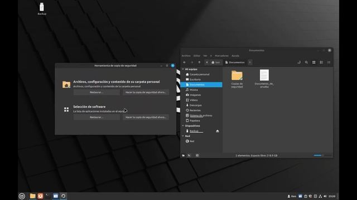Launch Firefox from taskbar
Image resolution: width=357 pixels, height=200 pixels.
point(40,196)
